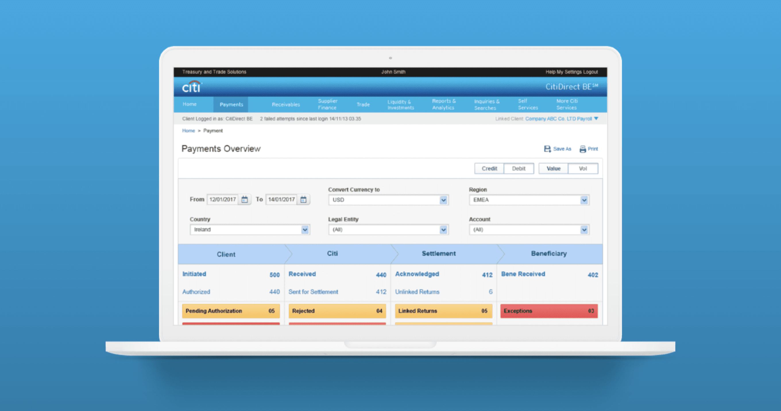Click the Payments Overview heading
Screen dimensions: 781x411
[221, 148]
